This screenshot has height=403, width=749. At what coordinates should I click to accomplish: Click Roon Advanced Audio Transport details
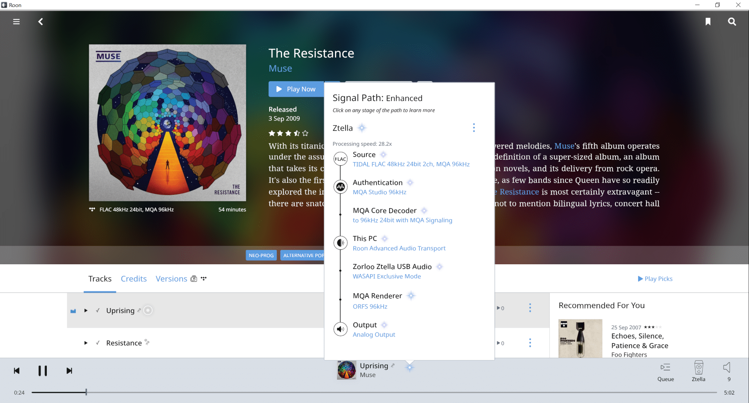[399, 248]
